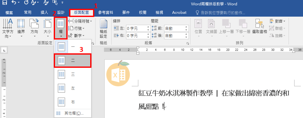Click the ruler tab selector button
The height and width of the screenshot is (118, 303).
pos(4,51)
